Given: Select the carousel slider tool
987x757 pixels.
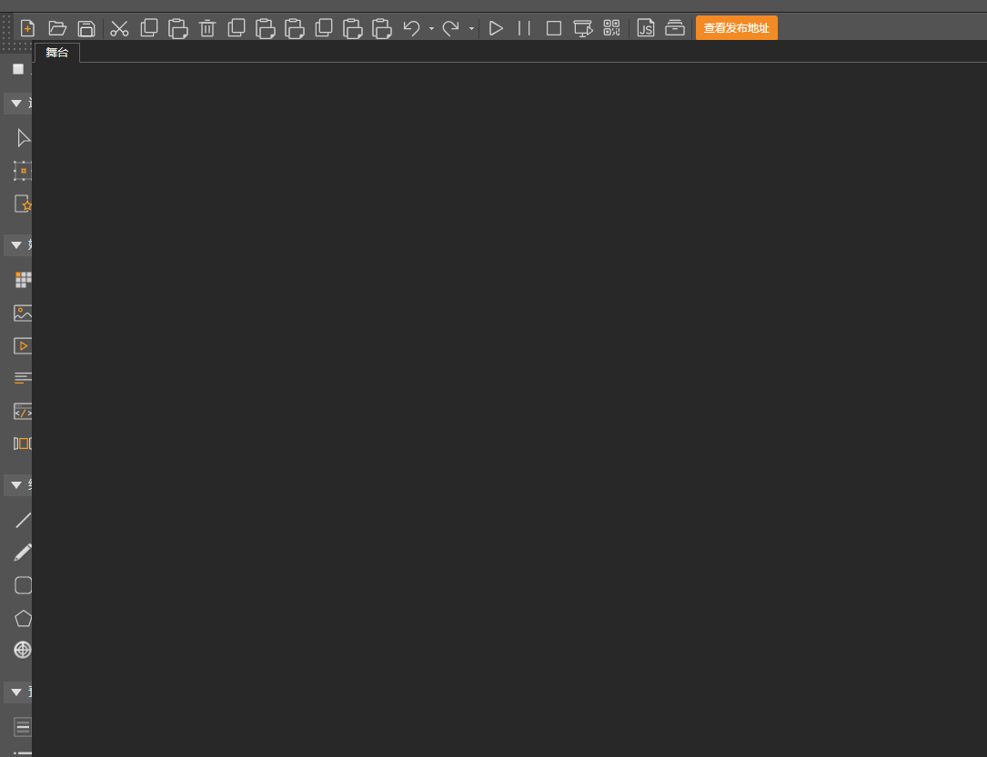Looking at the screenshot, I should pos(23,443).
